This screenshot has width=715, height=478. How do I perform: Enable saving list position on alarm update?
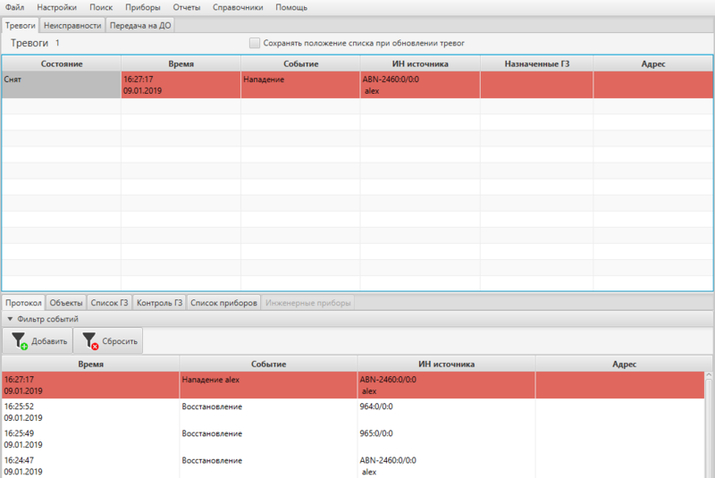point(255,43)
